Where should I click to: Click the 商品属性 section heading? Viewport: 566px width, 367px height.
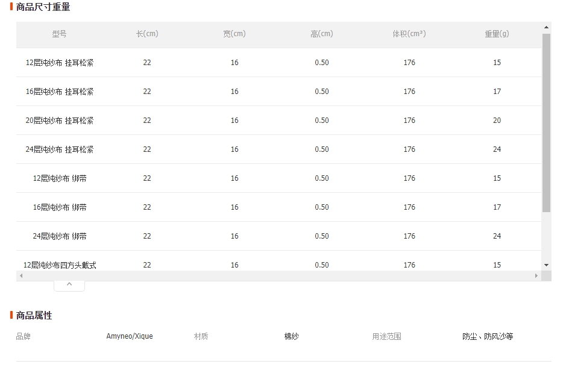(34, 315)
